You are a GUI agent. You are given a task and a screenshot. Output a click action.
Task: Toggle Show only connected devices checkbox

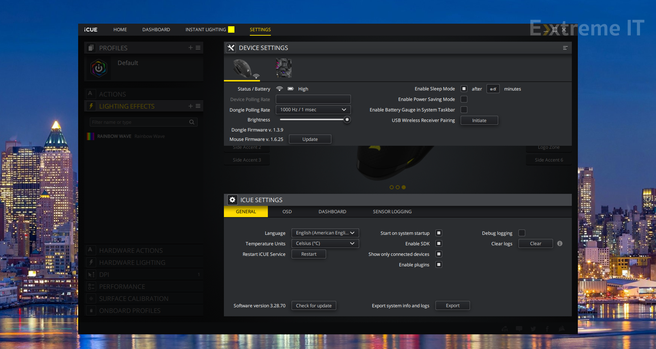[x=439, y=254]
